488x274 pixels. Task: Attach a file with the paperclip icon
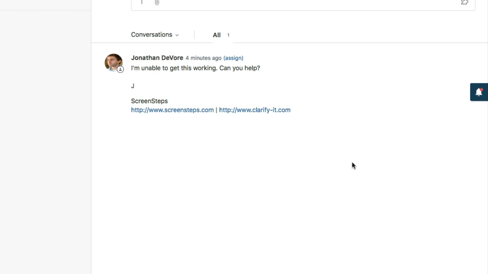[157, 2]
